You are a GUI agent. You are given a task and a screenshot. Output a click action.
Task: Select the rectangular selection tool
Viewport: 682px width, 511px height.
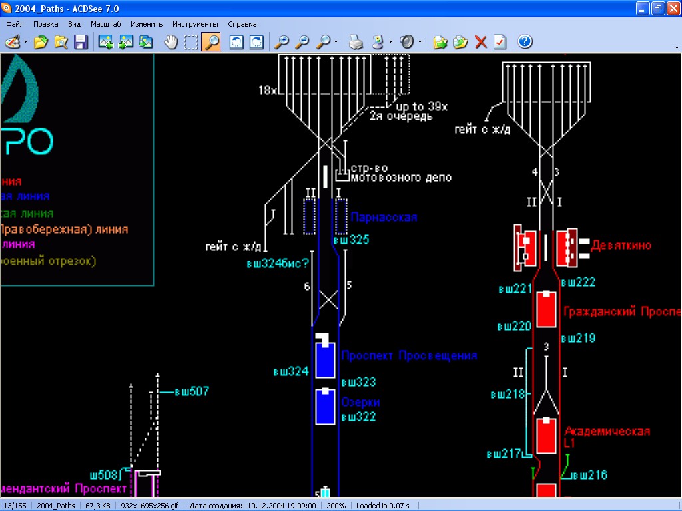tap(191, 42)
